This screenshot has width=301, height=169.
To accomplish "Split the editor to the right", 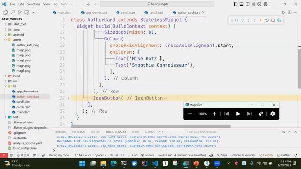I will 290,13.
